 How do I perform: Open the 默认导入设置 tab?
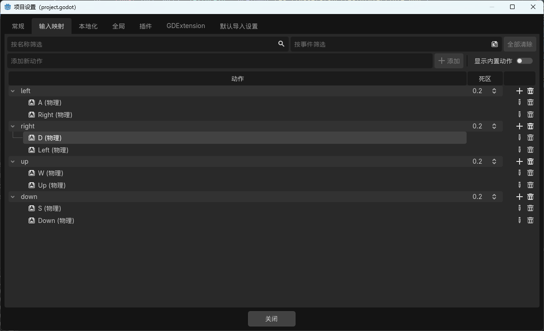239,26
